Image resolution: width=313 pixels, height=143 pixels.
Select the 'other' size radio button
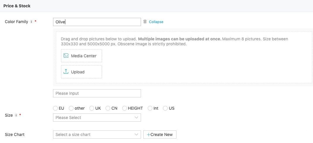[71, 108]
